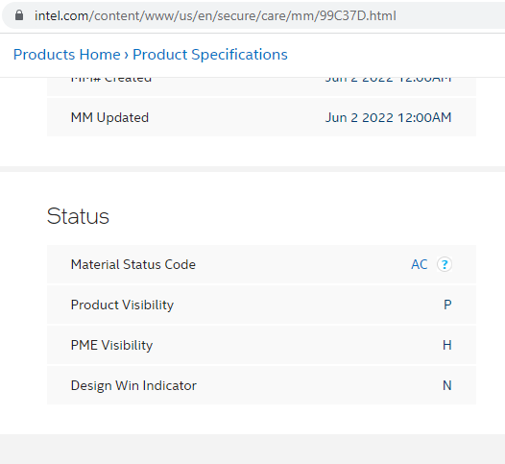Click the PME Visibility row label

pyautogui.click(x=111, y=345)
